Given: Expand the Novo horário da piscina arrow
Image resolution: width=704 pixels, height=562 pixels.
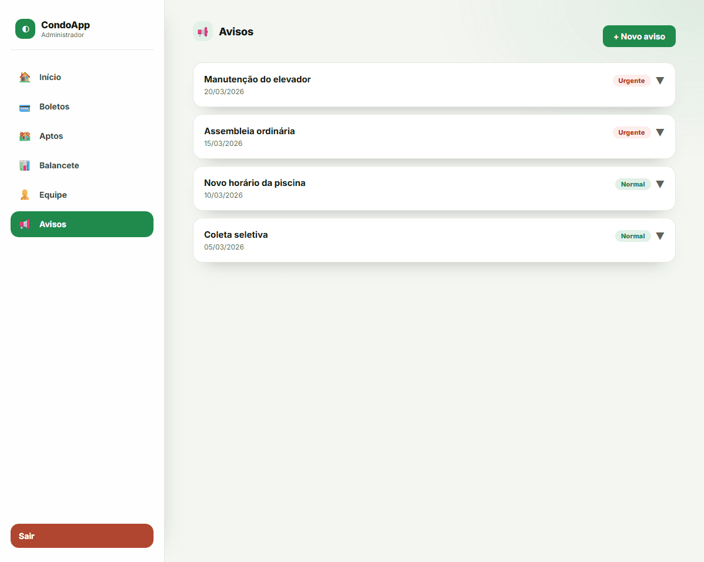Looking at the screenshot, I should [660, 184].
